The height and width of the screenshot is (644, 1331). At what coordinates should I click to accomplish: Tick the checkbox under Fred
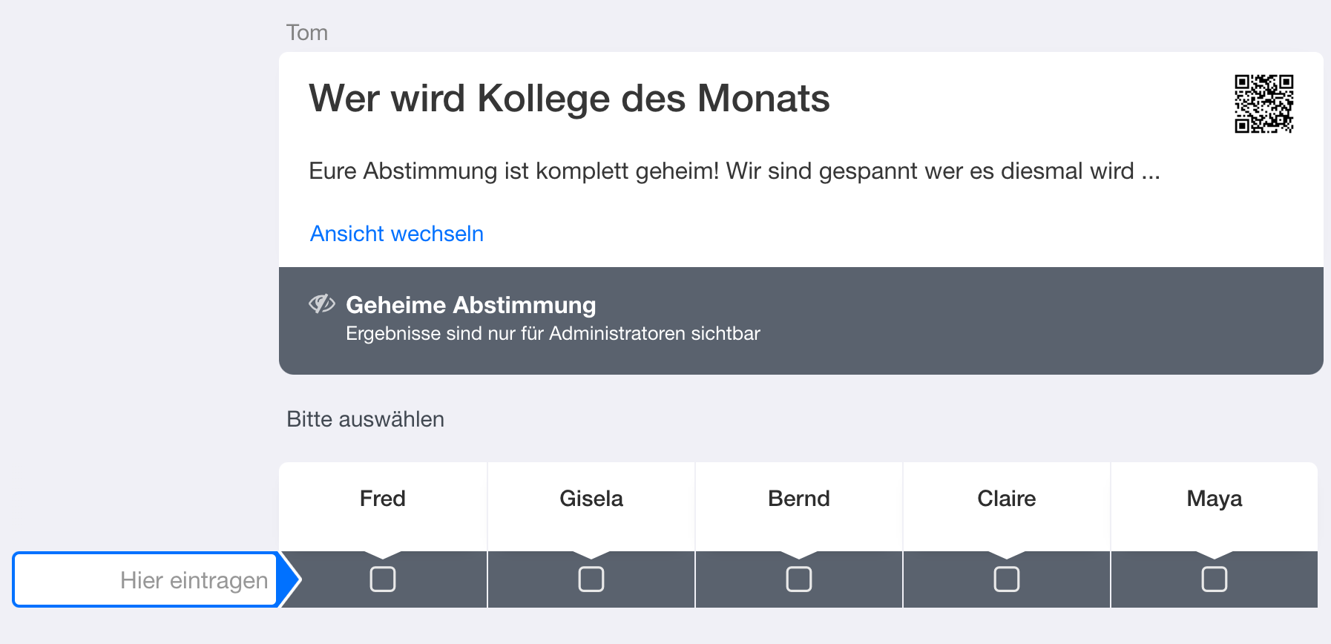coord(383,579)
